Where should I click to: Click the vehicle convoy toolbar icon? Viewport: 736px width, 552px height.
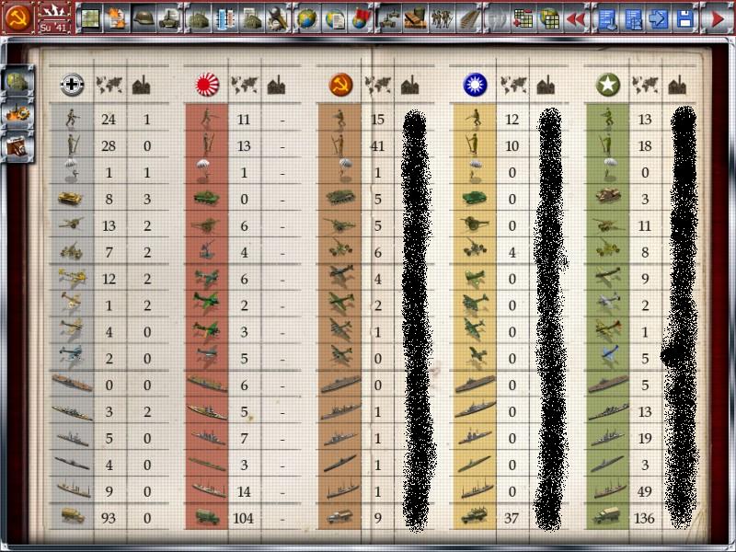pos(388,18)
